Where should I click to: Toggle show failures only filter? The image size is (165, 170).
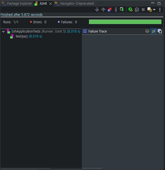point(110,10)
